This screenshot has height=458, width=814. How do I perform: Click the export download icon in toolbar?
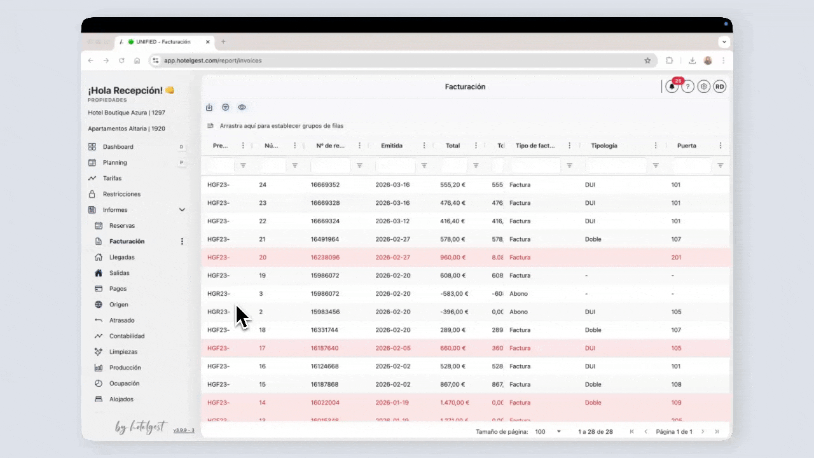click(209, 108)
